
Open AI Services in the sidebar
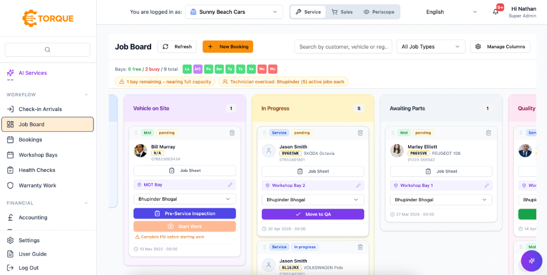48,73
